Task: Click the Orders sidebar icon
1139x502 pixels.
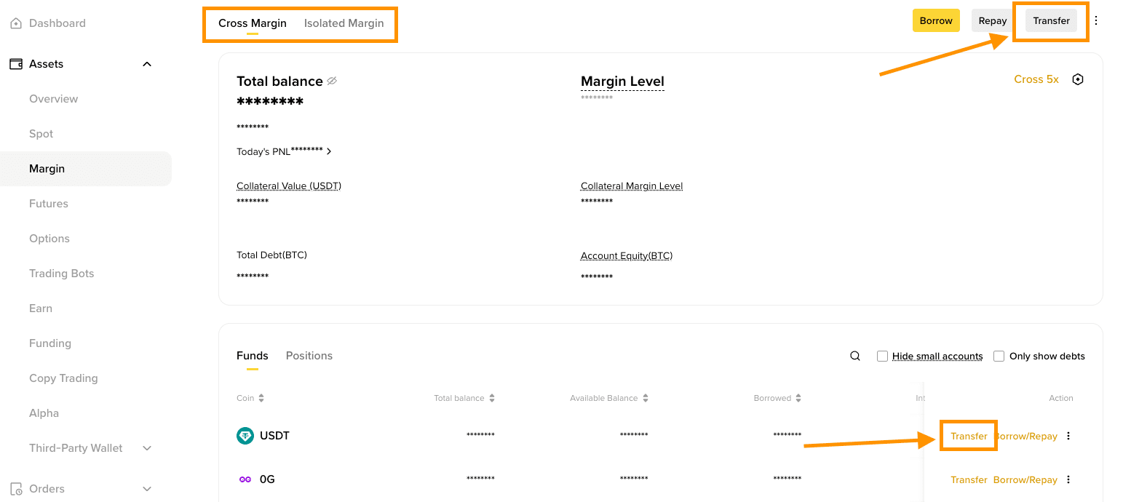Action: coord(16,489)
